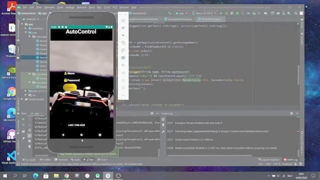Click the green Debug bug icon in toolbar
Screen dimensions: 320x180
[237, 13]
